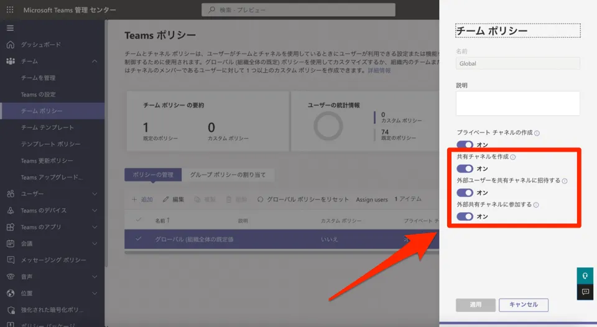Select チーム テンプレート in the sidebar
Viewport: 597px width, 327px height.
[47, 127]
